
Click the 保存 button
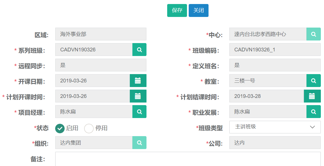(177, 11)
